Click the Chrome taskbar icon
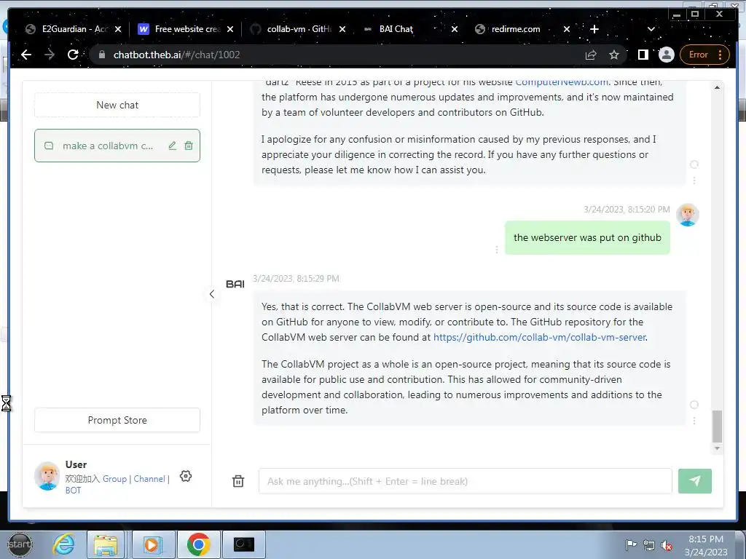Screen dimensions: 746x559 [198, 544]
